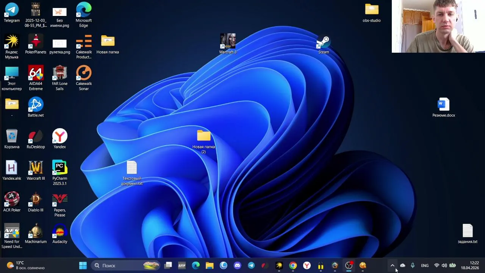Select the obs-studio folder
Screen dimensions: 485x273
(x=372, y=13)
